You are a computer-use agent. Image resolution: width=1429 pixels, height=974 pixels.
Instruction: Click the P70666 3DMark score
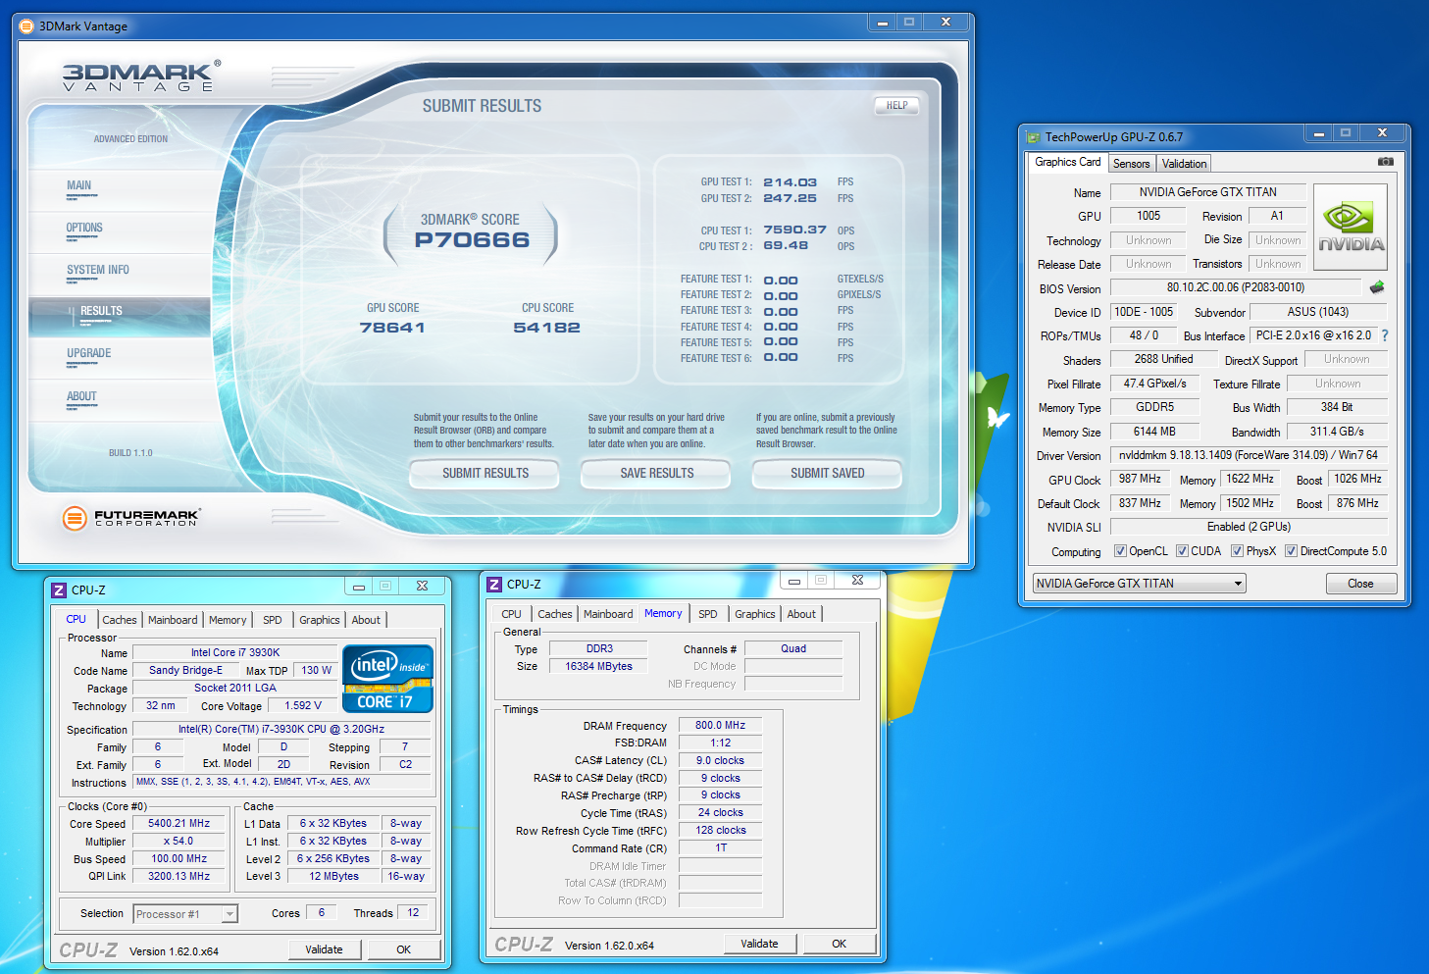click(472, 240)
